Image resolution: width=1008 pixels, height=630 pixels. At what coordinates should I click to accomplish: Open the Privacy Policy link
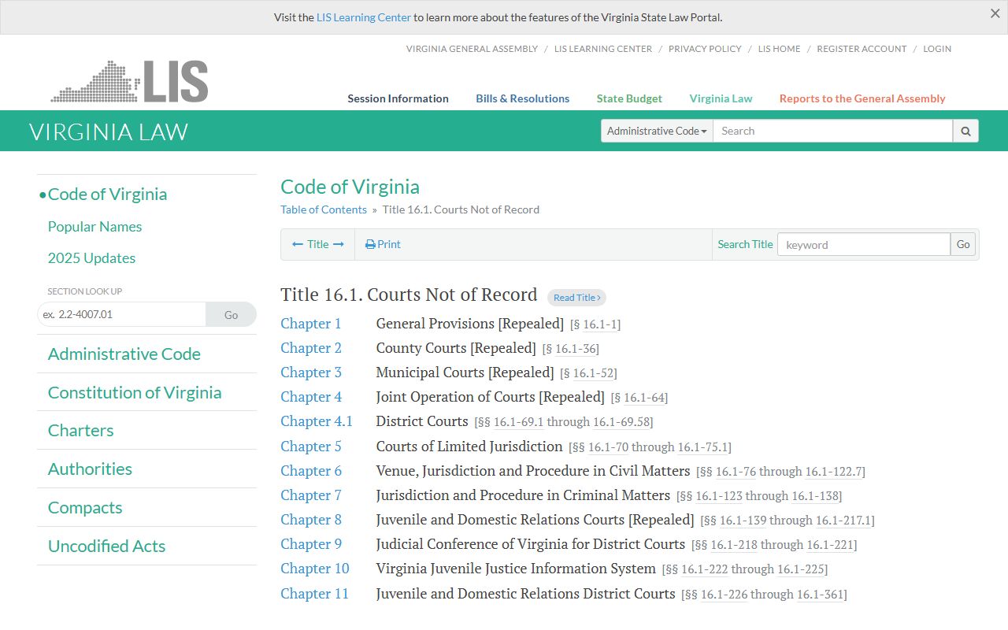[705, 49]
